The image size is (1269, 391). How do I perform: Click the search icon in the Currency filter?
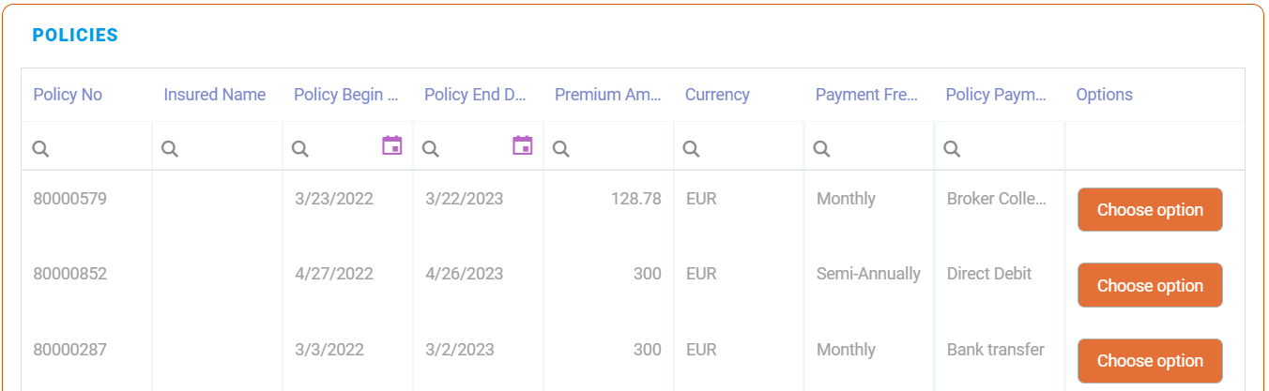(x=691, y=148)
